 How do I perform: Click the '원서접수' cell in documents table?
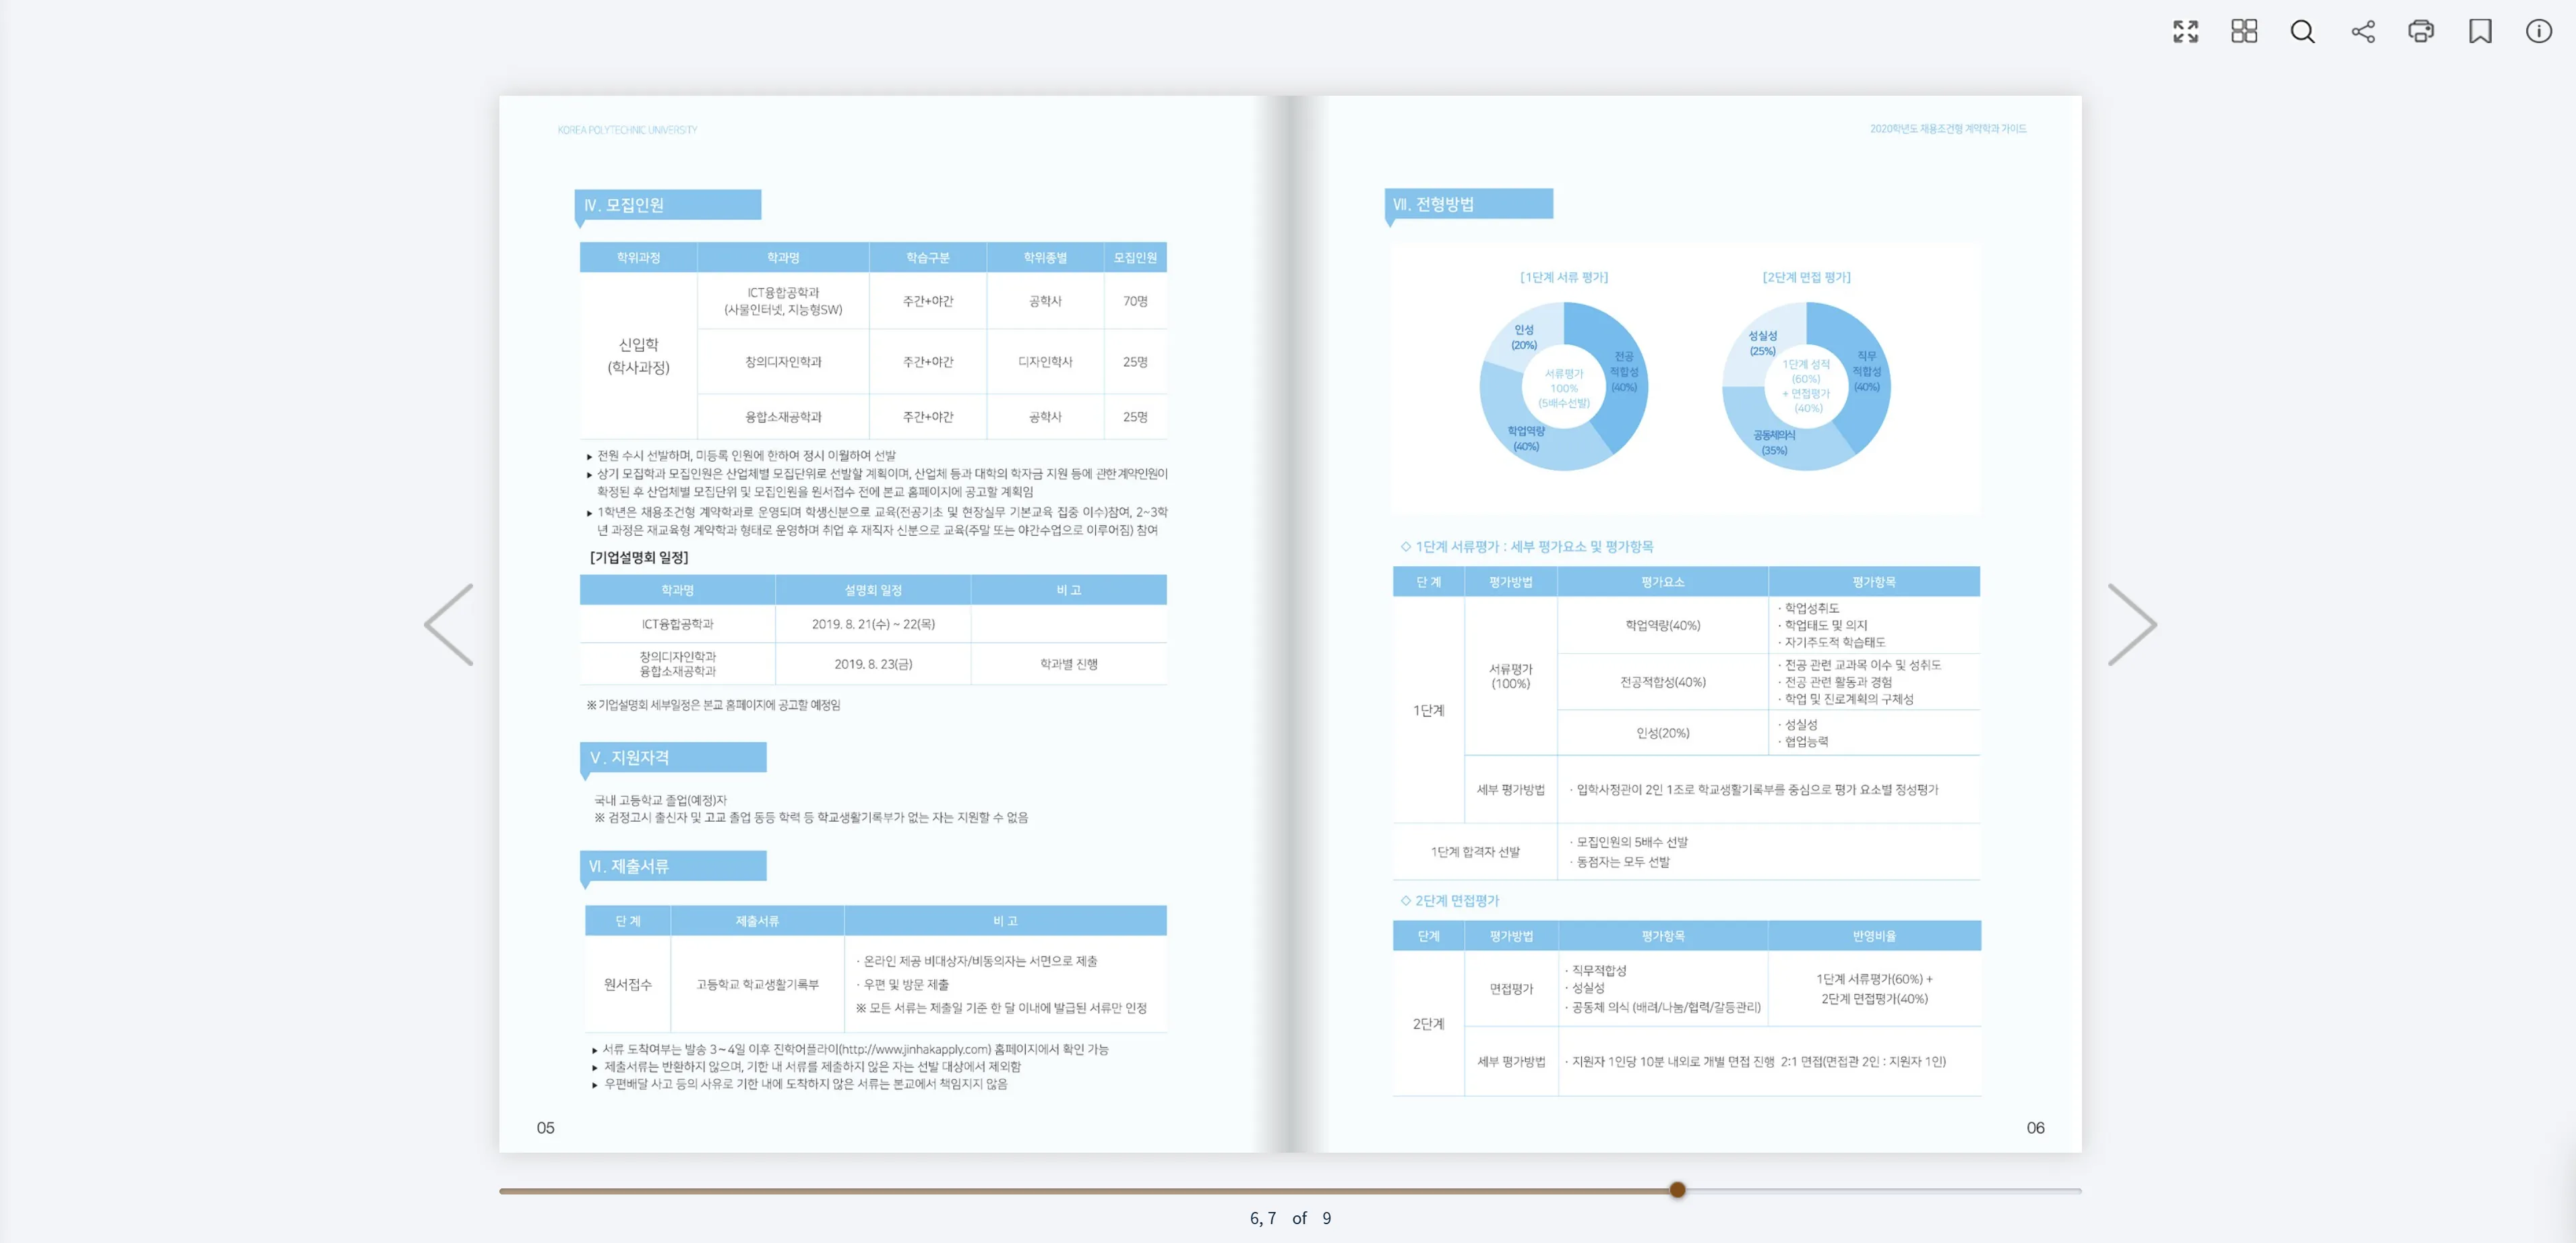(627, 985)
